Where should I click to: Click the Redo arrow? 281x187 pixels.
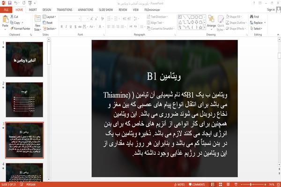click(24, 3)
